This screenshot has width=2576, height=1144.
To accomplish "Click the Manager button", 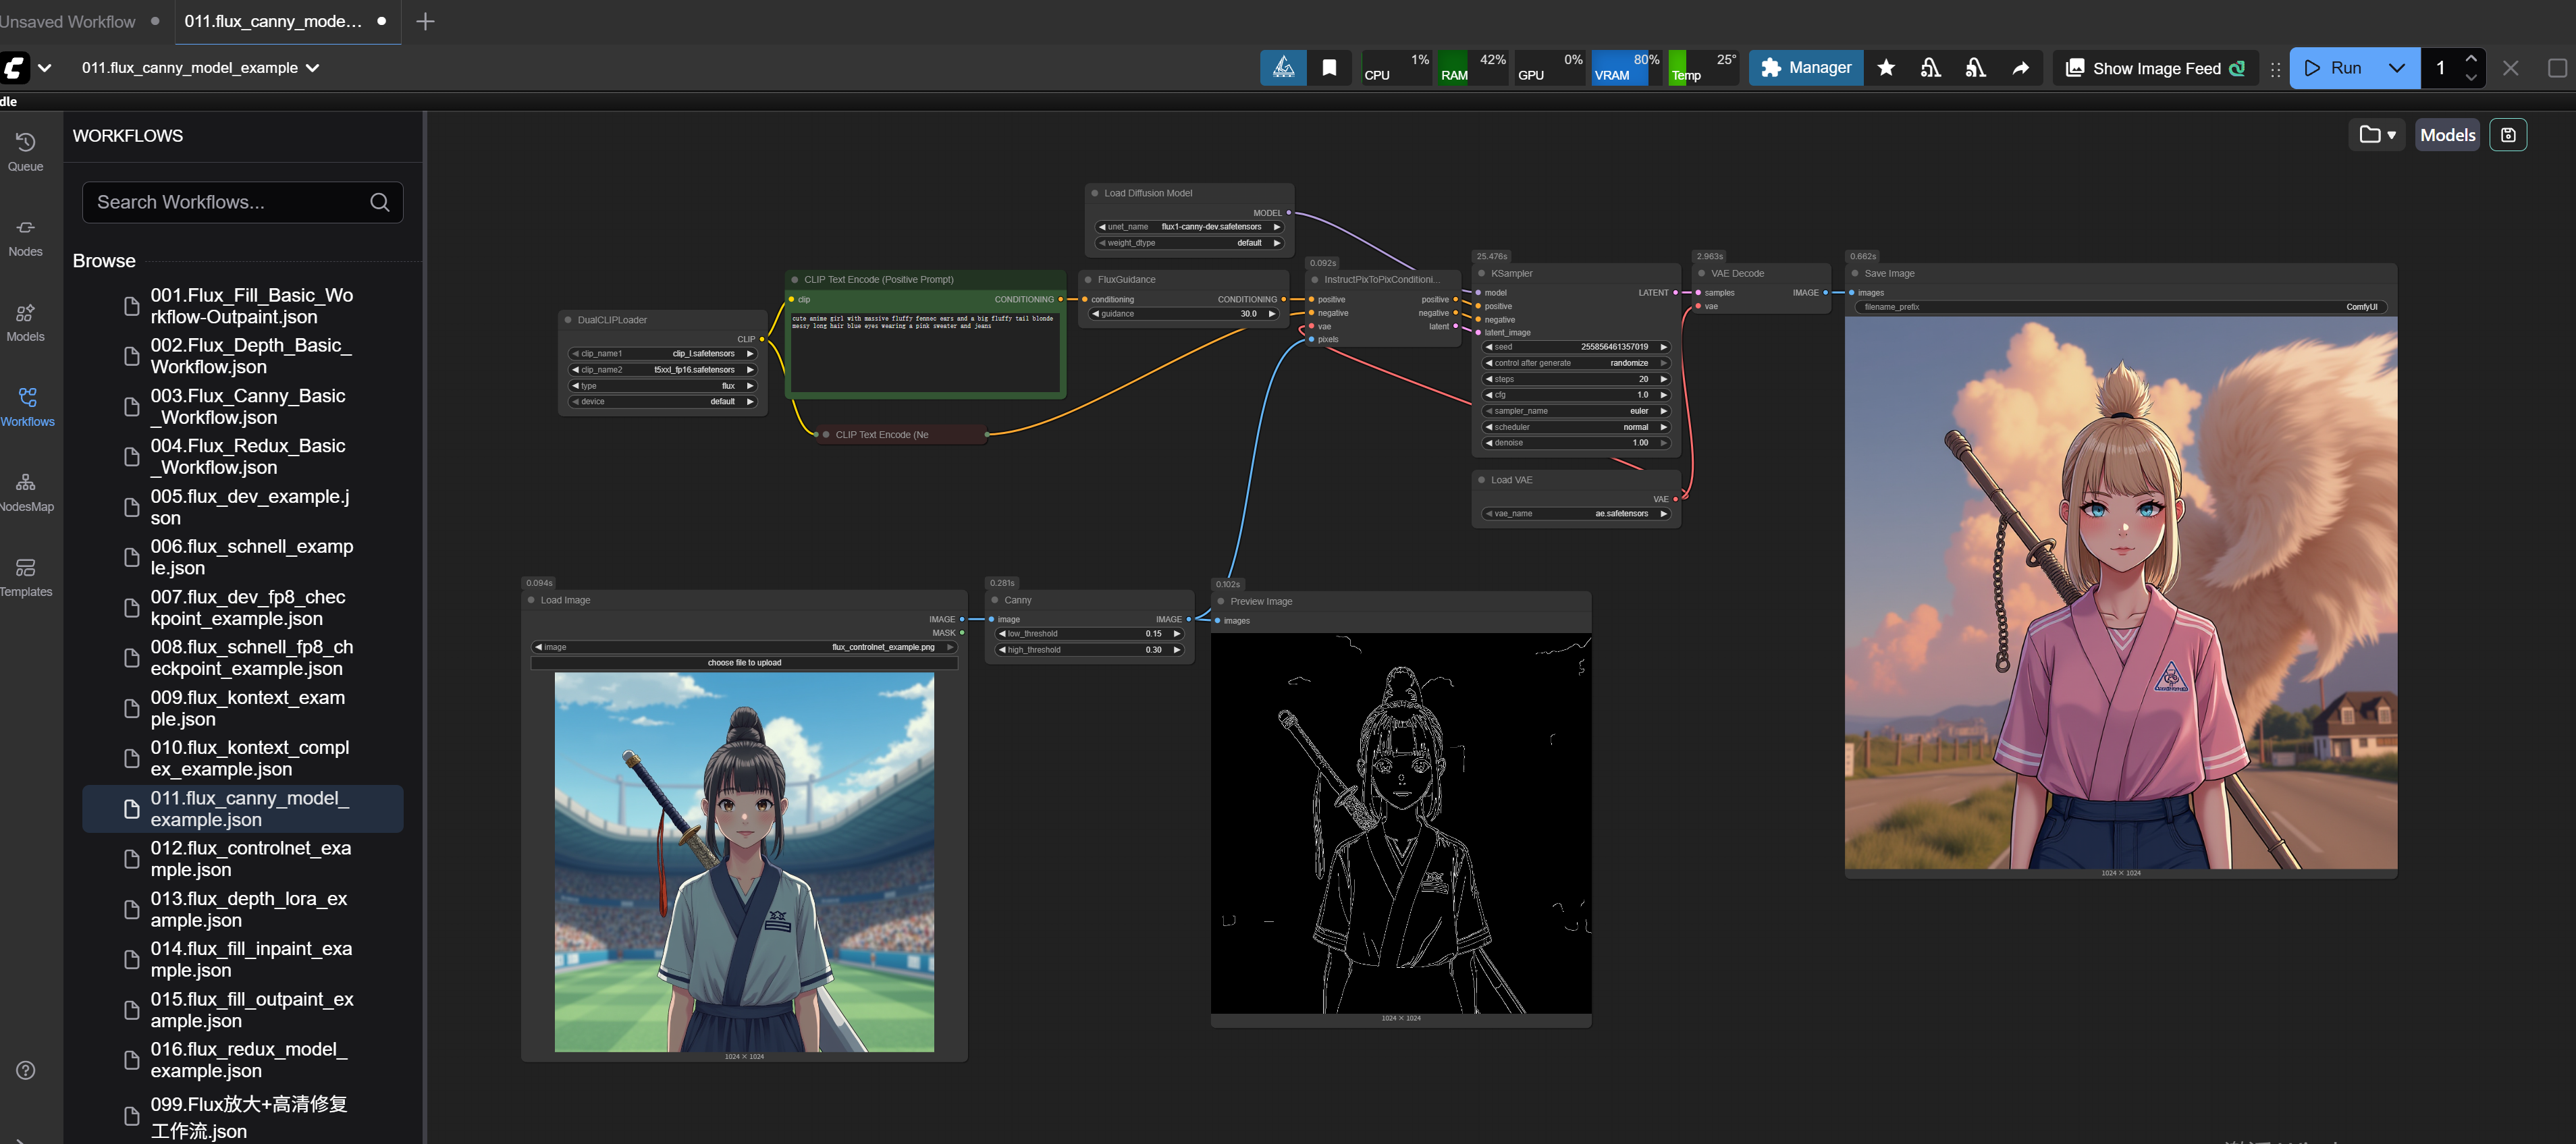I will tap(1805, 68).
